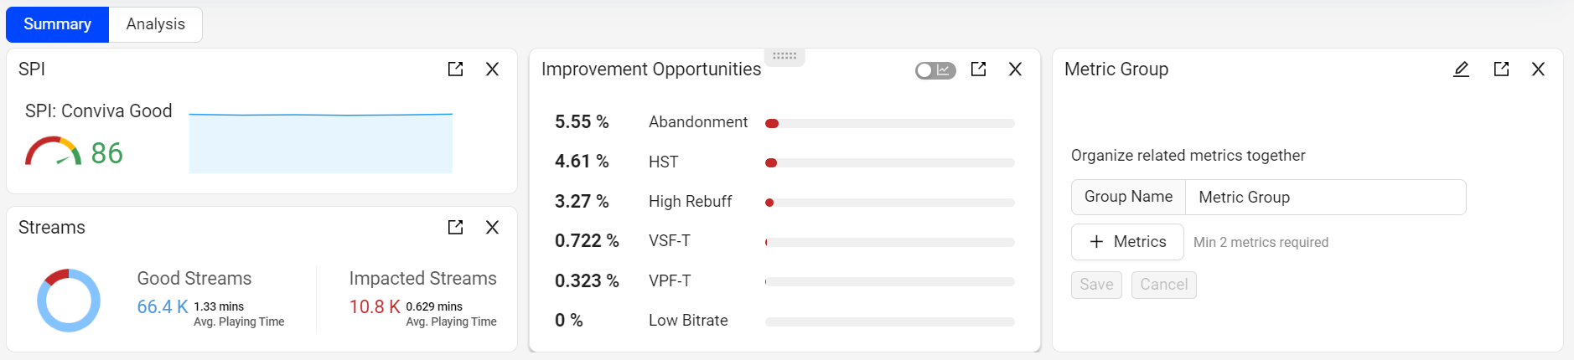
Task: Close the Metric Group widget
Action: tap(1538, 69)
